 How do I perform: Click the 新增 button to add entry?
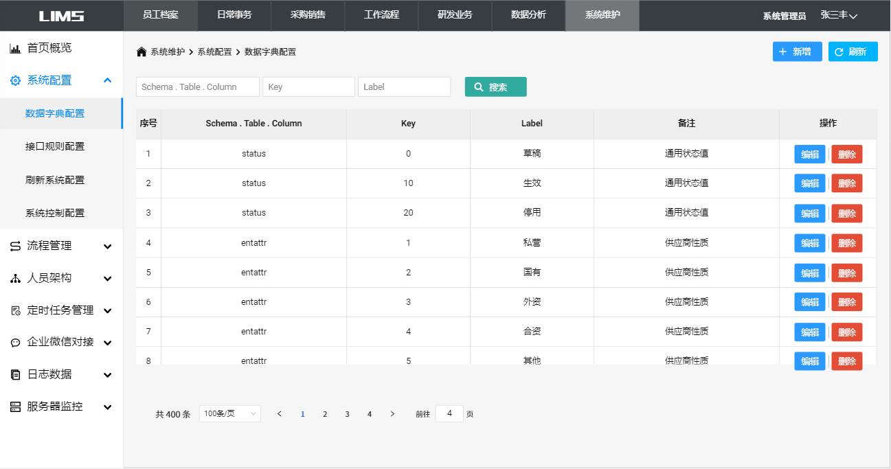797,52
